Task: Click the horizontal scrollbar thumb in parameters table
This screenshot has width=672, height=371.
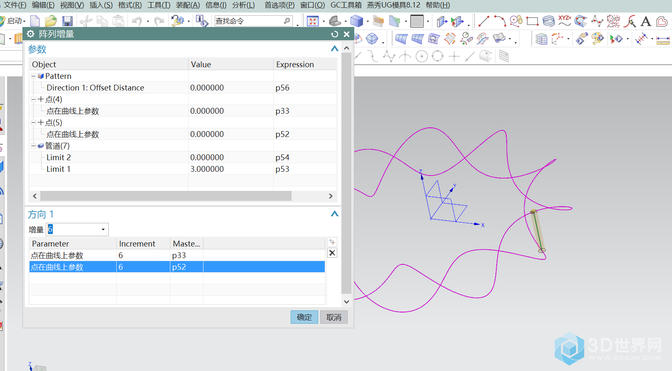Action: [x=166, y=196]
